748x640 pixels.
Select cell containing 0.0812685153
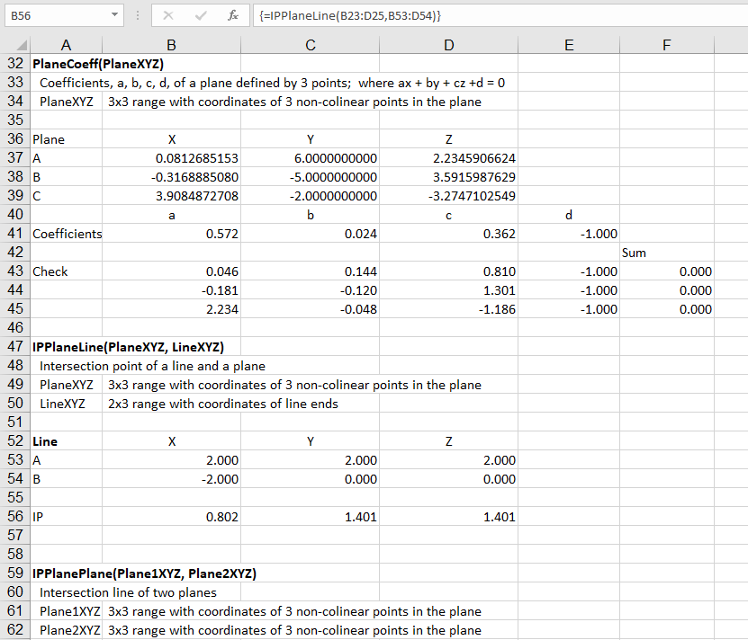click(171, 158)
